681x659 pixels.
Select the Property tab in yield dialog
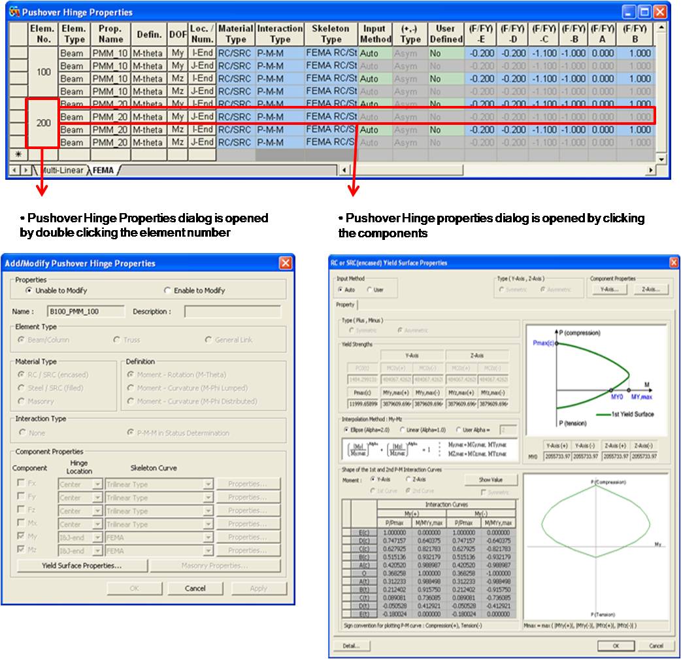[344, 305]
